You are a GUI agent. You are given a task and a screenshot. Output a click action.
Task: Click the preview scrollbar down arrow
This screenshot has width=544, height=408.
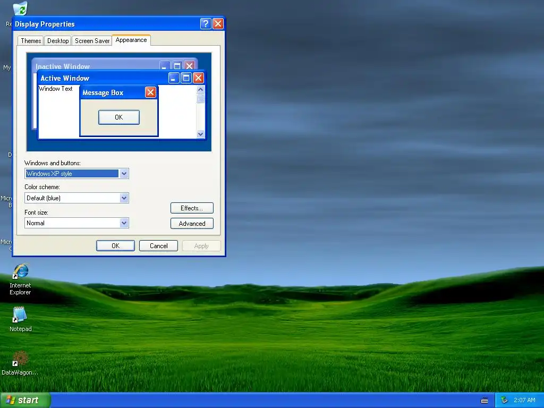point(200,134)
